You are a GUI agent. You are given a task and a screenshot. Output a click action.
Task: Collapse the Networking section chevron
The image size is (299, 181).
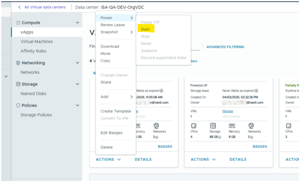click(78, 63)
